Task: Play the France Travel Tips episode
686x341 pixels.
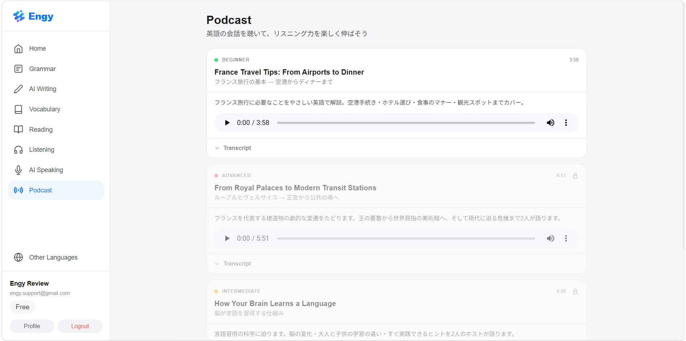Action: [227, 123]
